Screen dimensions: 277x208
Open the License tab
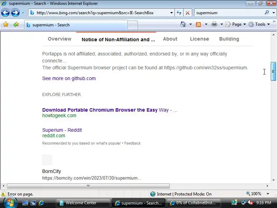[x=199, y=39]
